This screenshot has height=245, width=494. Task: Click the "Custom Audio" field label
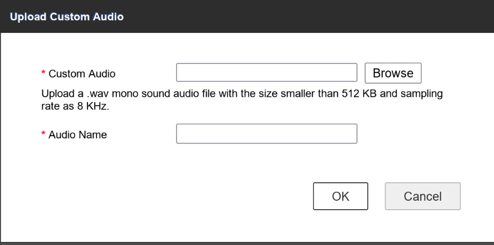[81, 74]
